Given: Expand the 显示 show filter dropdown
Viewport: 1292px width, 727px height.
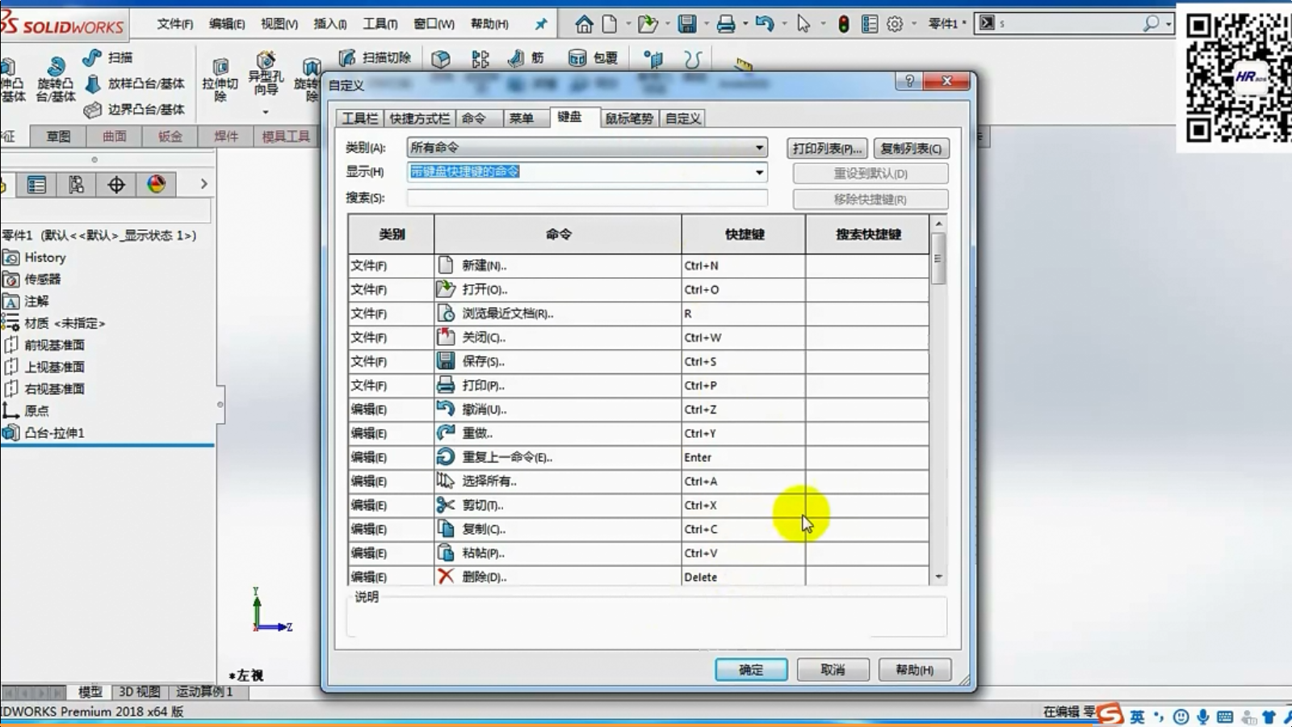Looking at the screenshot, I should pos(759,172).
